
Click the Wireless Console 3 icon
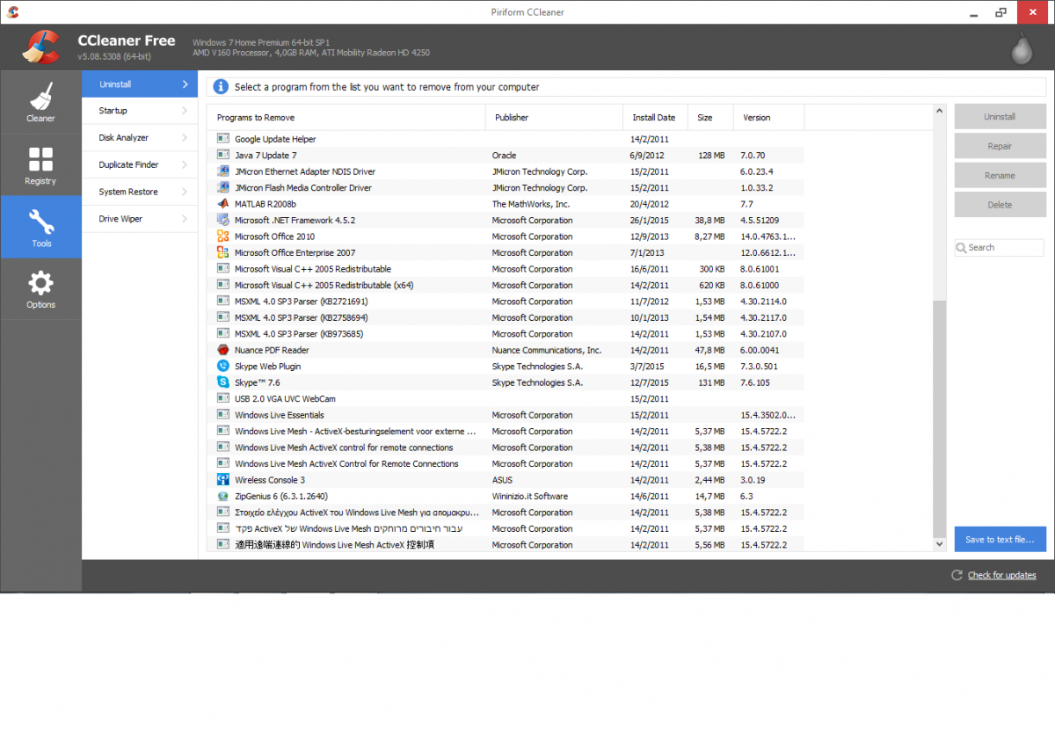point(223,480)
